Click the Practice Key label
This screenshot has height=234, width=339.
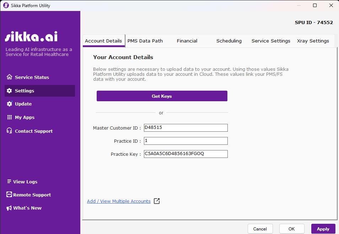coord(125,154)
